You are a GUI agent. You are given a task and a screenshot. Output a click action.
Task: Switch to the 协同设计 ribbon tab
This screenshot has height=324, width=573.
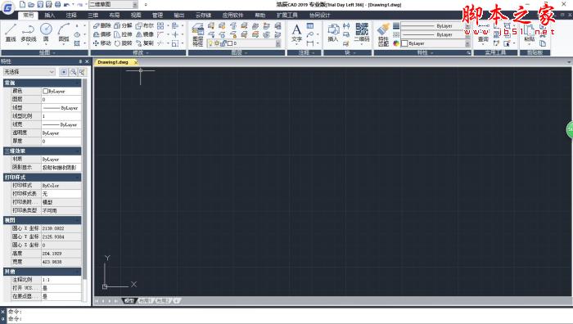320,15
